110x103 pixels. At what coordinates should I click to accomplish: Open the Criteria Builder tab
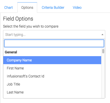[x=53, y=8]
